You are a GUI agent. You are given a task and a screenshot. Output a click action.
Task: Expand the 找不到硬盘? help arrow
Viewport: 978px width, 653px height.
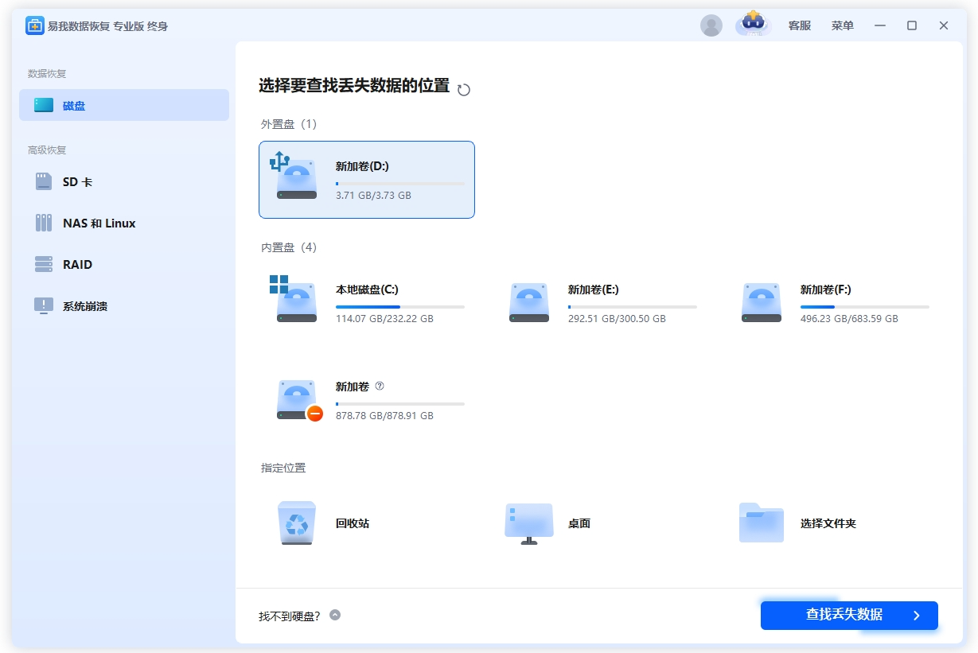coord(335,615)
